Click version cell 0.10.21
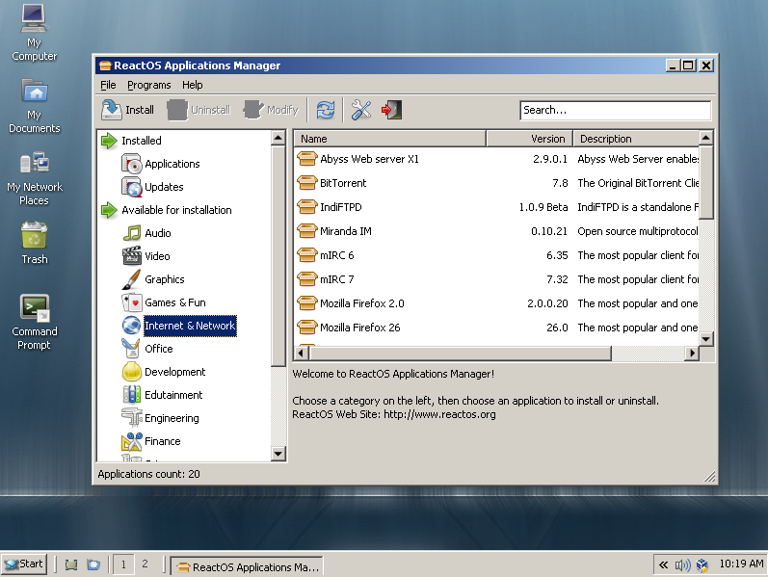The image size is (768, 577). point(549,231)
